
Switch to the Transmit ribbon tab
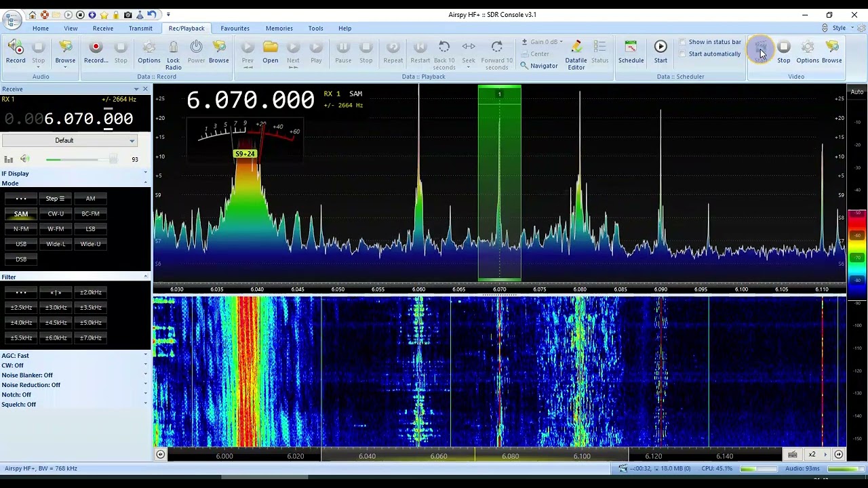[x=140, y=28]
